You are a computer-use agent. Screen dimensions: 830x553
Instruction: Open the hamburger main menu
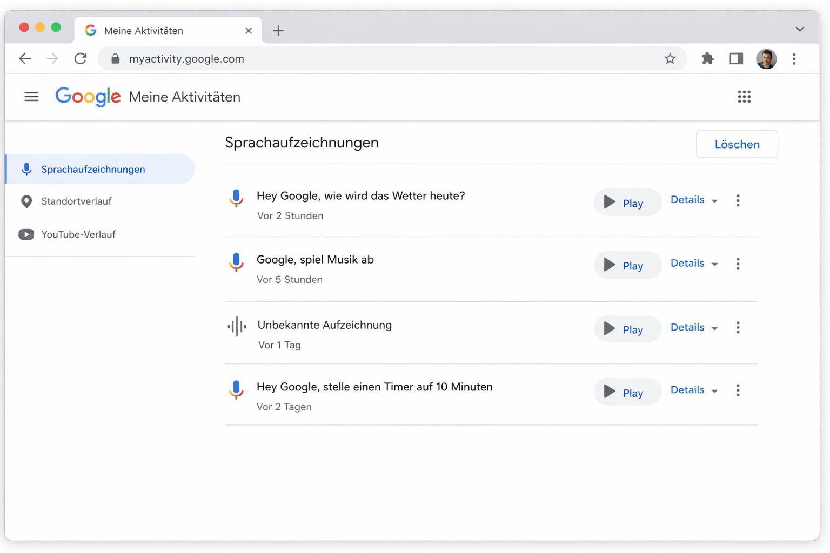(31, 97)
